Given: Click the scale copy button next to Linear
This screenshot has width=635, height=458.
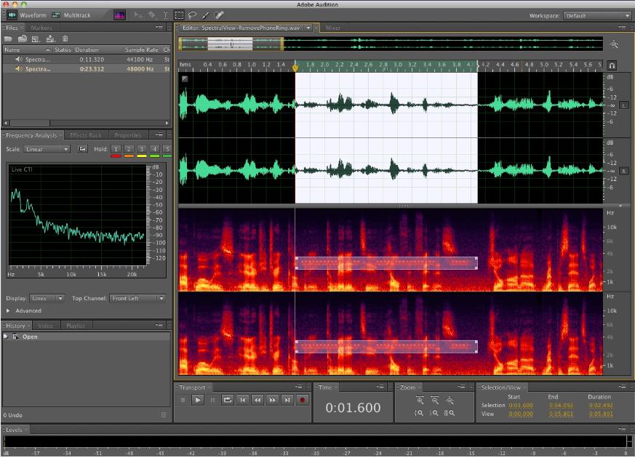Looking at the screenshot, I should pos(82,149).
